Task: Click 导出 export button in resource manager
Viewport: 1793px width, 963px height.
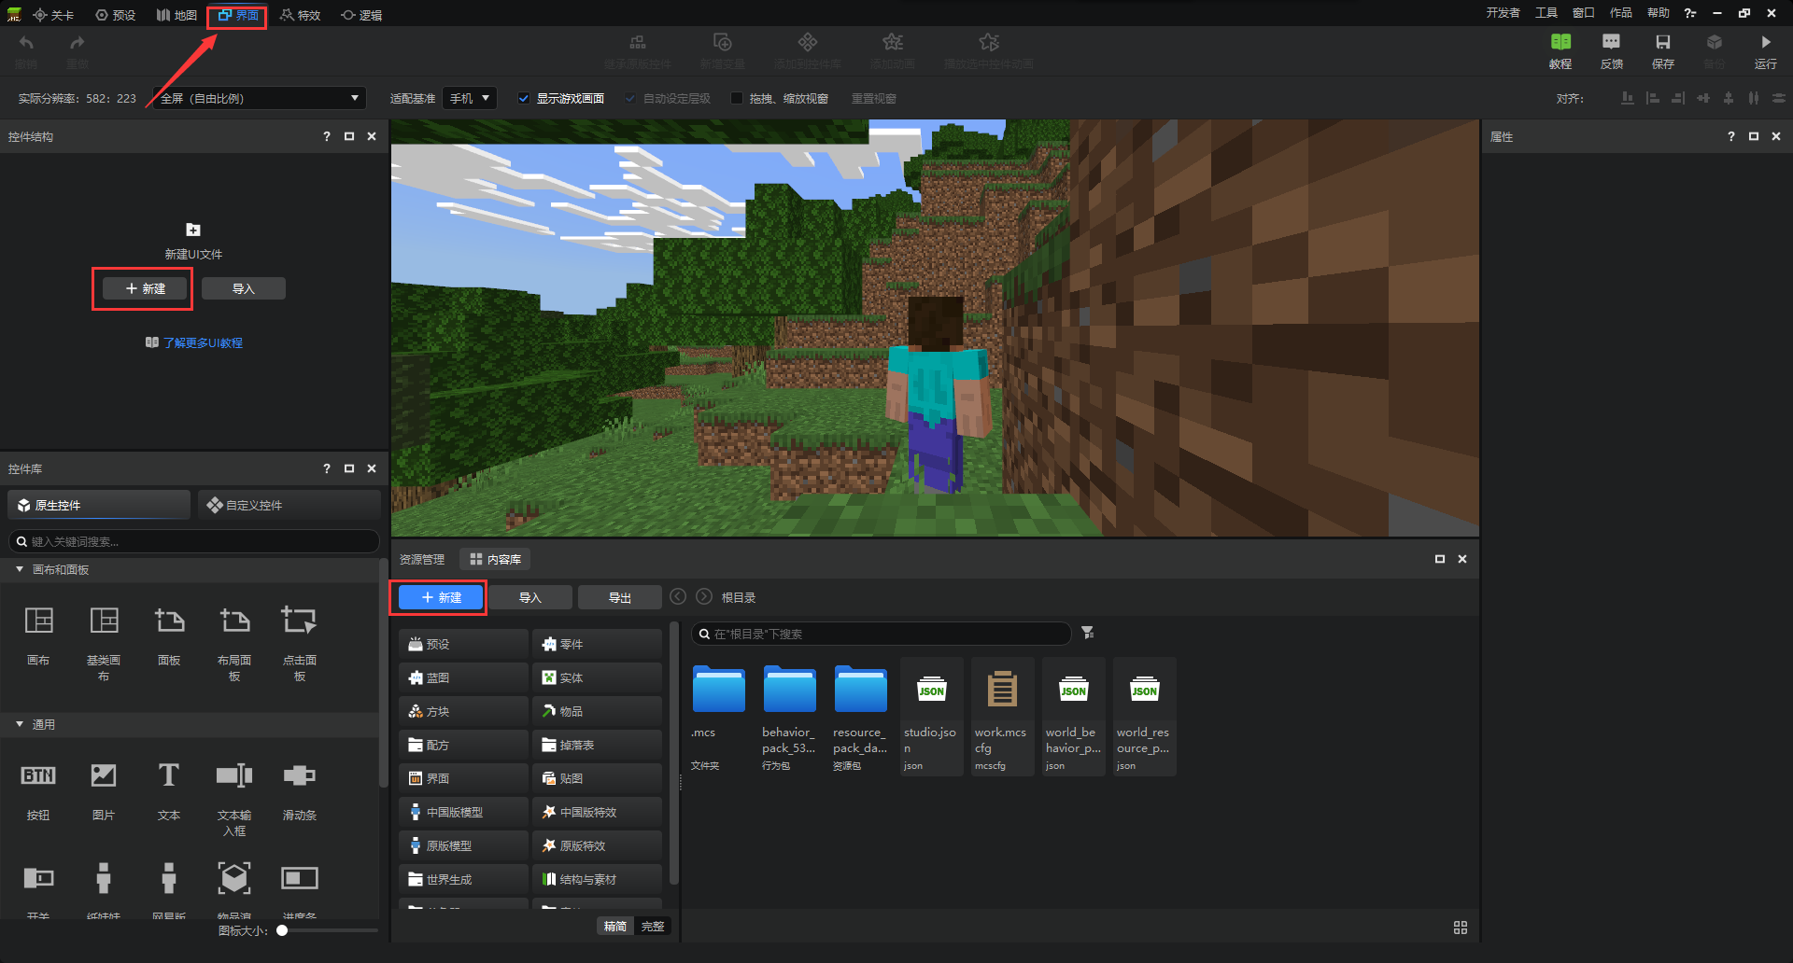Action: (620, 597)
